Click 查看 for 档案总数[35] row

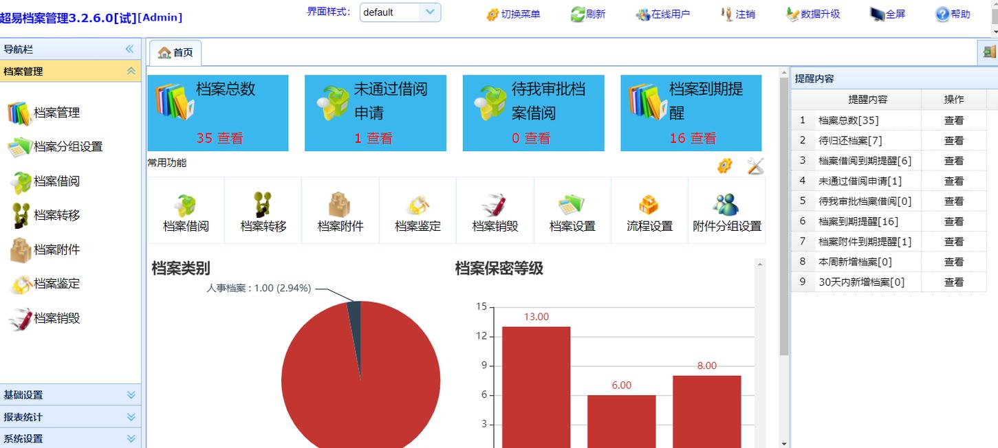coord(954,120)
